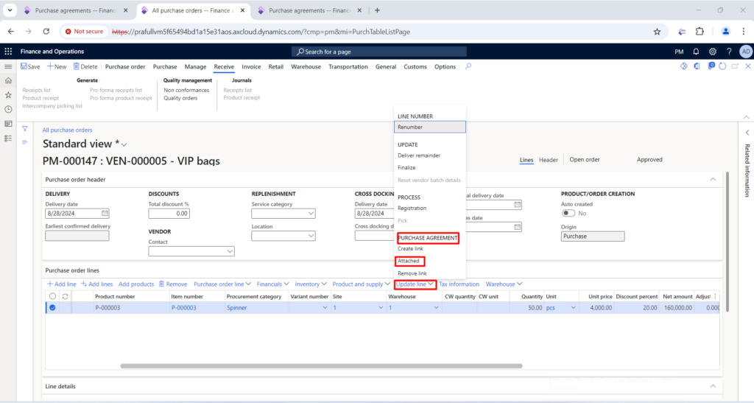Open new browser tab plus icon
This screenshot has height=403, width=754.
pos(377,10)
